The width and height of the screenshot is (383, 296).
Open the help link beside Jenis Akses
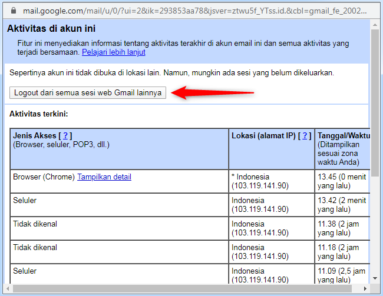tap(65, 135)
